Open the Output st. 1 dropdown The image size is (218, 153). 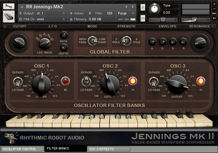click(64, 13)
